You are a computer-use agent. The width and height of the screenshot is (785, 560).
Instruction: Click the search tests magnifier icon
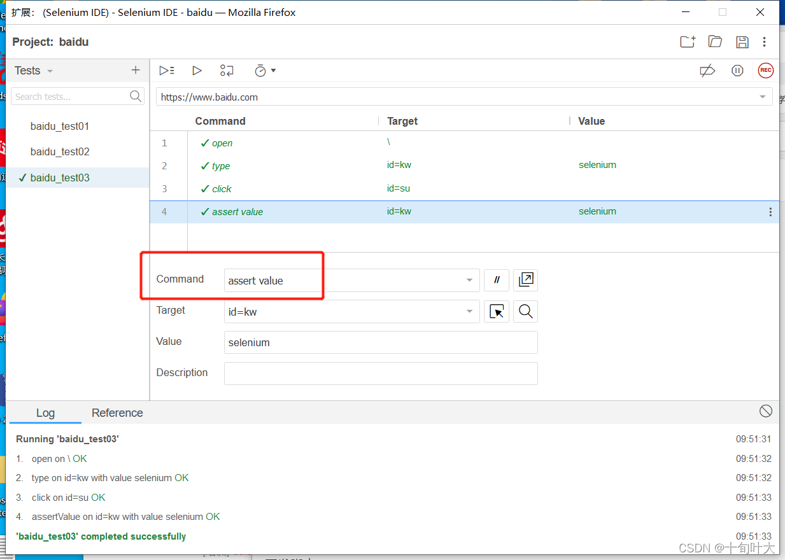[136, 96]
